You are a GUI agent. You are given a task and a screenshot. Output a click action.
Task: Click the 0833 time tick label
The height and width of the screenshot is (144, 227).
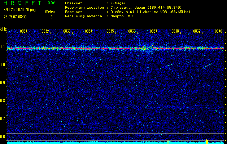click(67, 31)
